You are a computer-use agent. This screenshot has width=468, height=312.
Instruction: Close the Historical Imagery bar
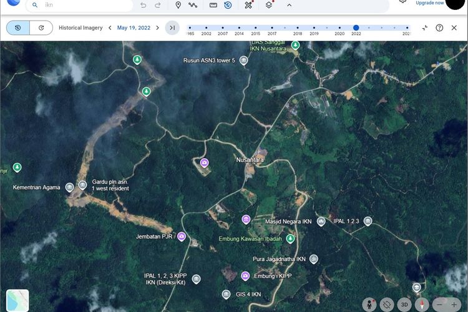point(454,27)
